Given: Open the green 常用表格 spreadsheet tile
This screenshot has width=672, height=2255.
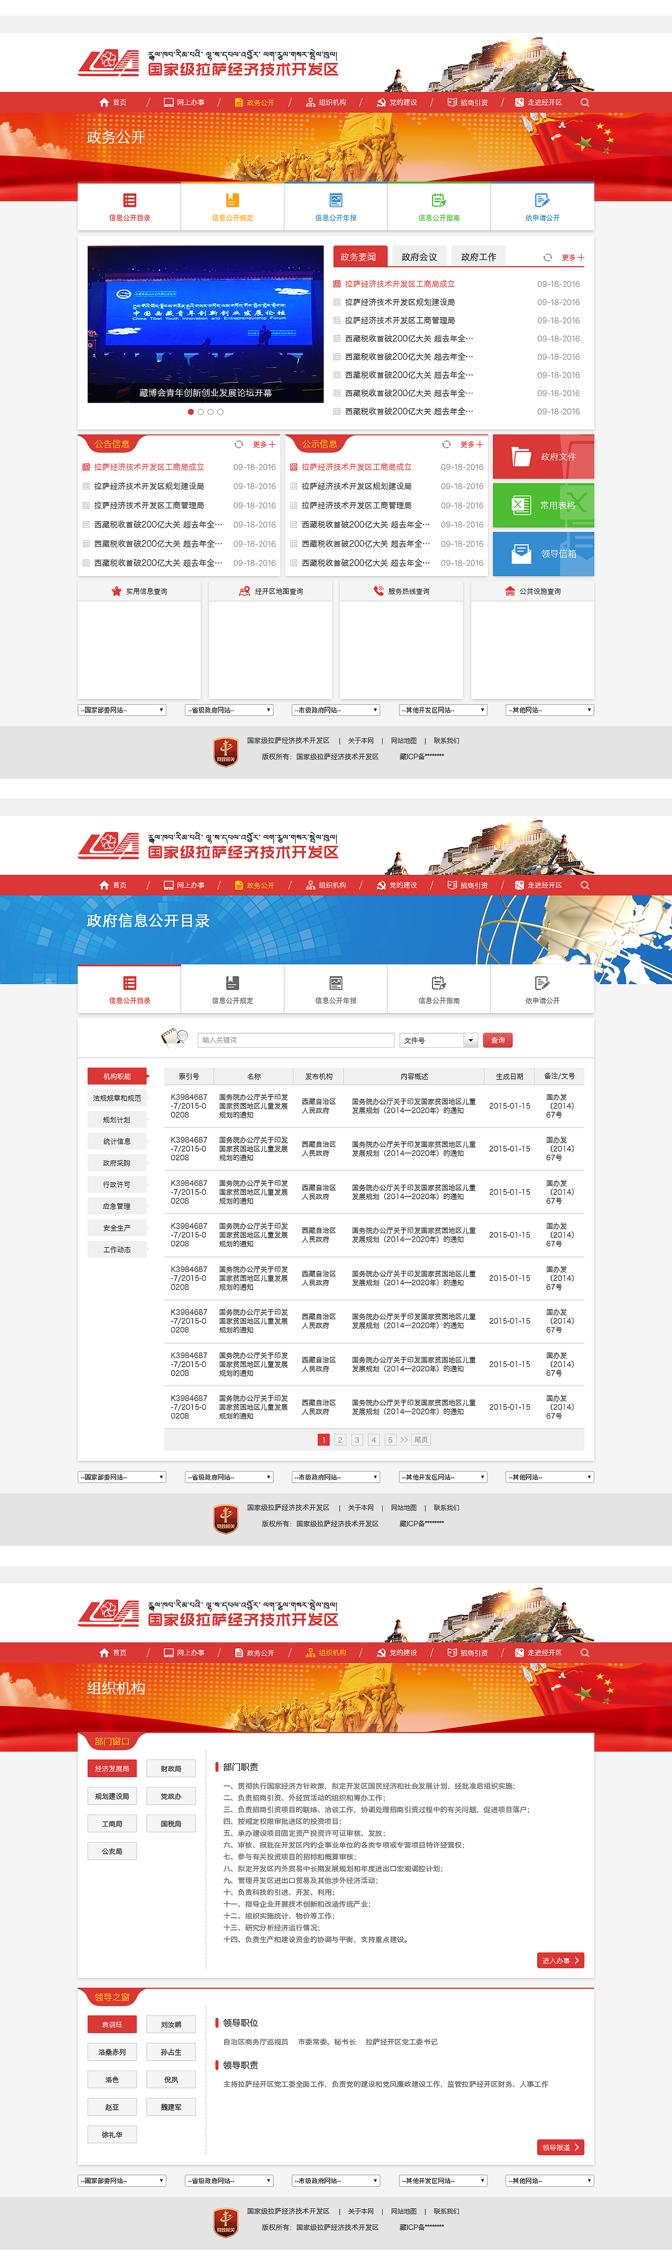Looking at the screenshot, I should click(543, 505).
